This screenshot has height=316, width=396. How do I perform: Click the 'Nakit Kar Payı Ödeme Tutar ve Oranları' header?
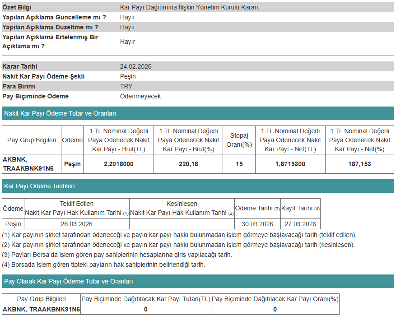(60, 113)
